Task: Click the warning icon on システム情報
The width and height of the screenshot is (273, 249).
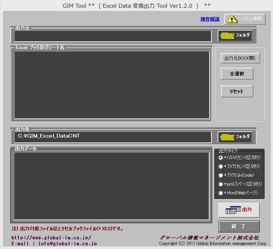Action: (232, 20)
